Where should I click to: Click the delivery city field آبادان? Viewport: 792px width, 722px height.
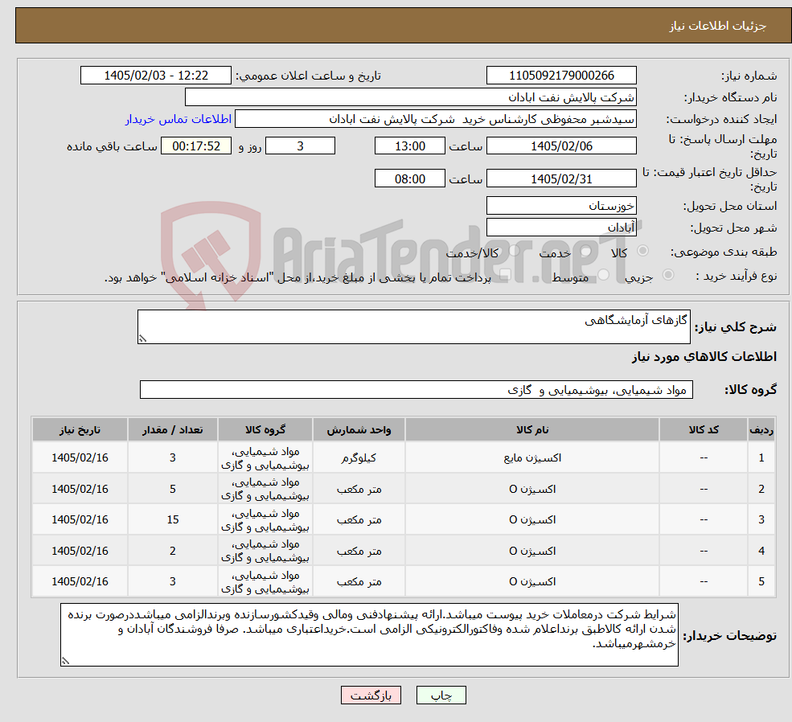561,228
